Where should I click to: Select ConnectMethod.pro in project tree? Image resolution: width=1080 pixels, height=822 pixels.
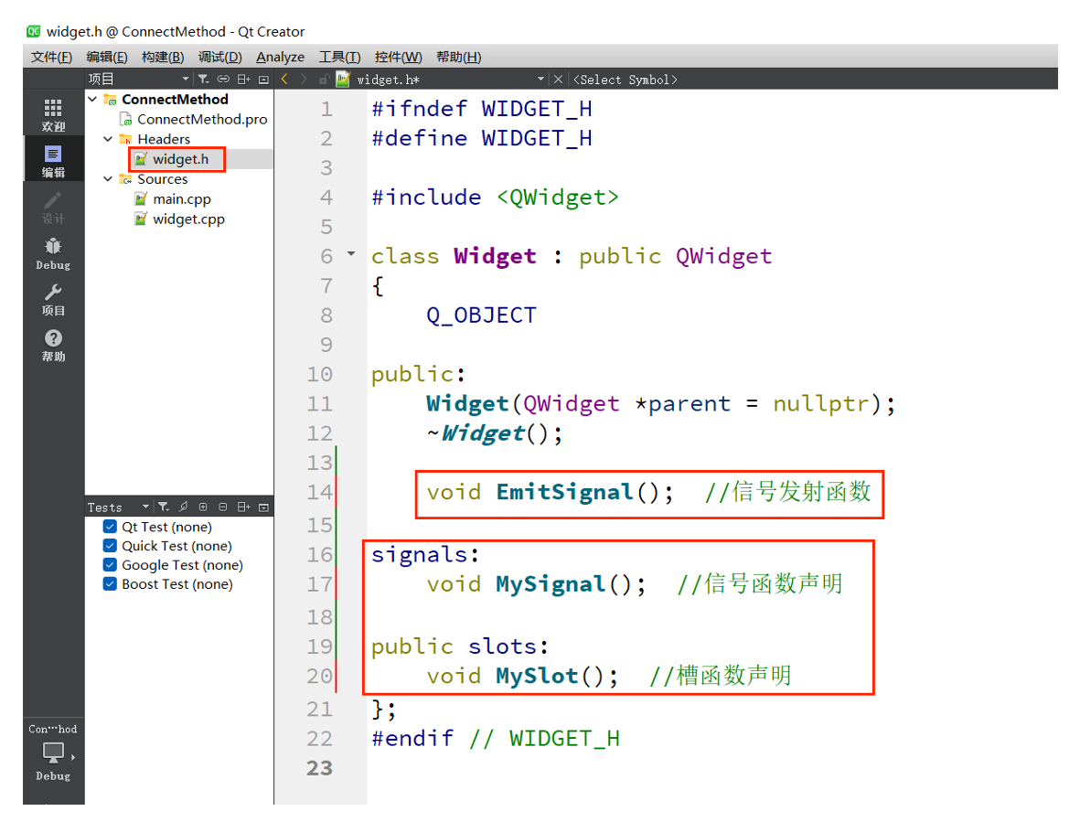click(x=202, y=119)
